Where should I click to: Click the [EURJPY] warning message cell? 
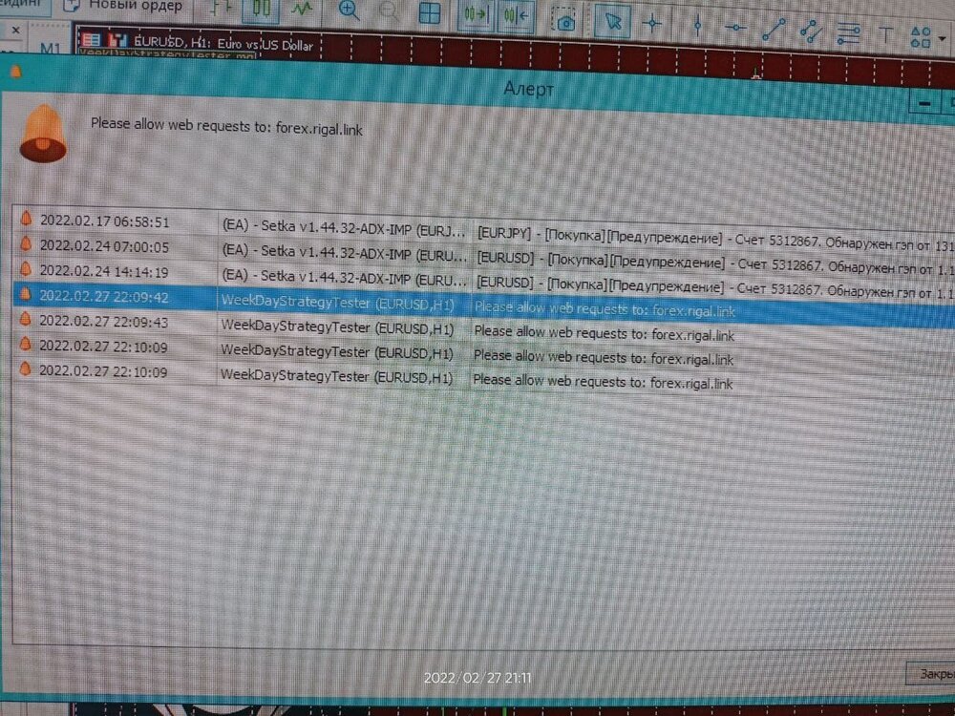[x=713, y=239]
